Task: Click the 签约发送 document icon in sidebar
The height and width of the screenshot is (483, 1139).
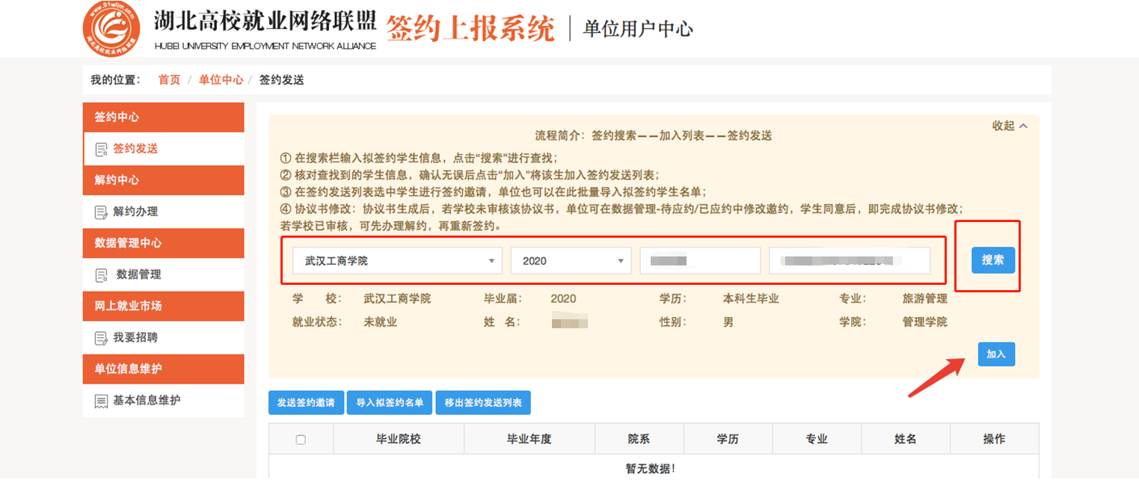Action: pos(101,150)
